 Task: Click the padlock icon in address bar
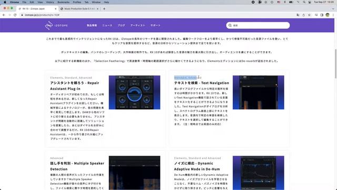[22, 15]
